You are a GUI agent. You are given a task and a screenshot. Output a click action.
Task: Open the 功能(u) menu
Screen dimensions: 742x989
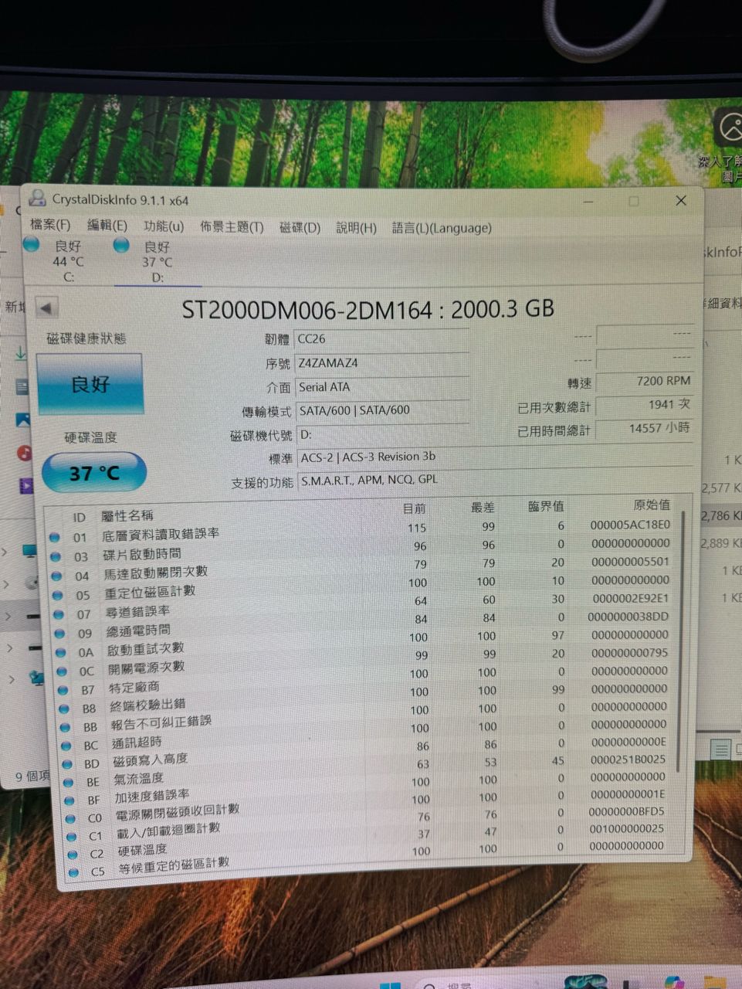click(164, 226)
